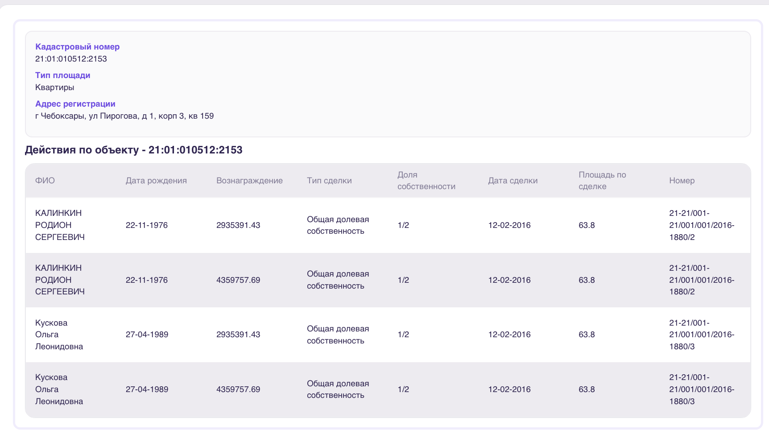The height and width of the screenshot is (430, 769).
Task: Click the first row number 21-21/001-21/001/001/2016-1880/2
Action: [702, 225]
